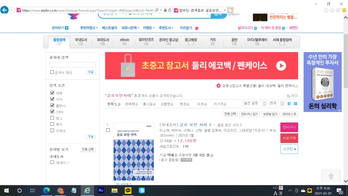Screen dimensions: 348x196
Task: Click the 전체 선택 button above results
Action: pos(230,114)
